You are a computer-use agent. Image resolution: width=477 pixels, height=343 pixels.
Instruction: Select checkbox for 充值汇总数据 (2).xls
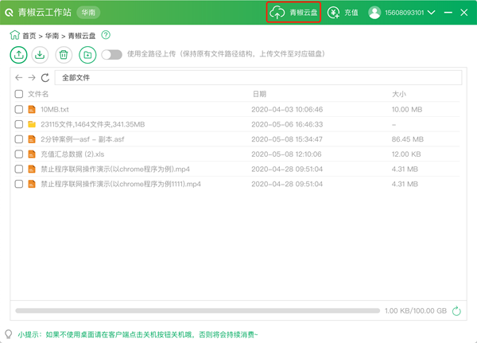pos(19,154)
